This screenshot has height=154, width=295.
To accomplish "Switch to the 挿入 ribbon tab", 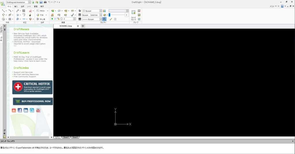I will pyautogui.click(x=16, y=6).
